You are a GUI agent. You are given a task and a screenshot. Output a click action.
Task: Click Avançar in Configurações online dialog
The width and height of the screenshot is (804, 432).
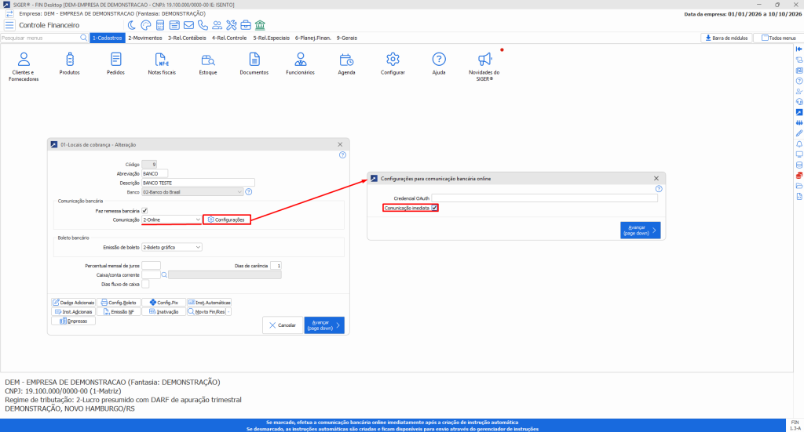641,231
